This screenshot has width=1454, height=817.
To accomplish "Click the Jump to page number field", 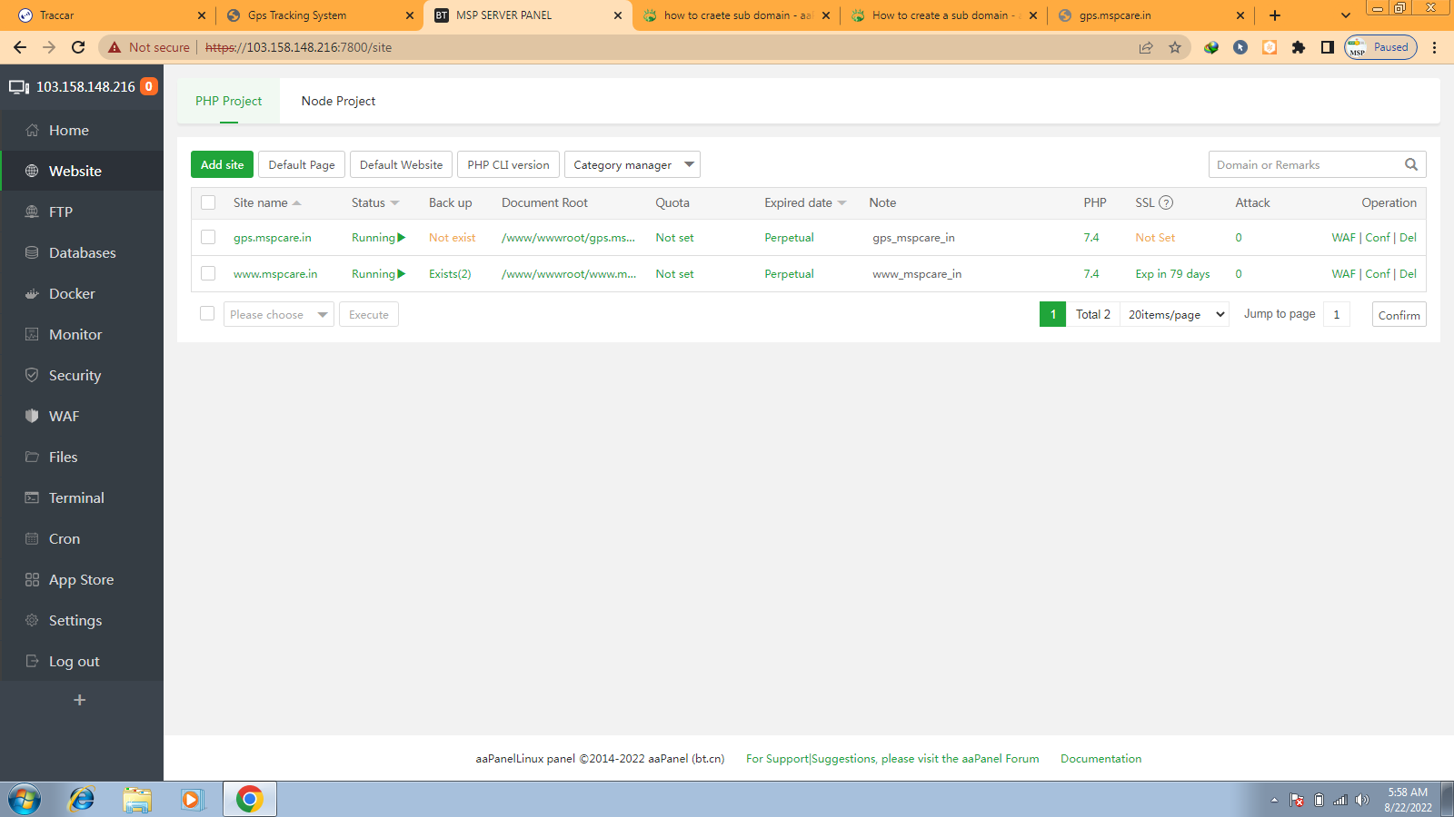I will coord(1336,314).
